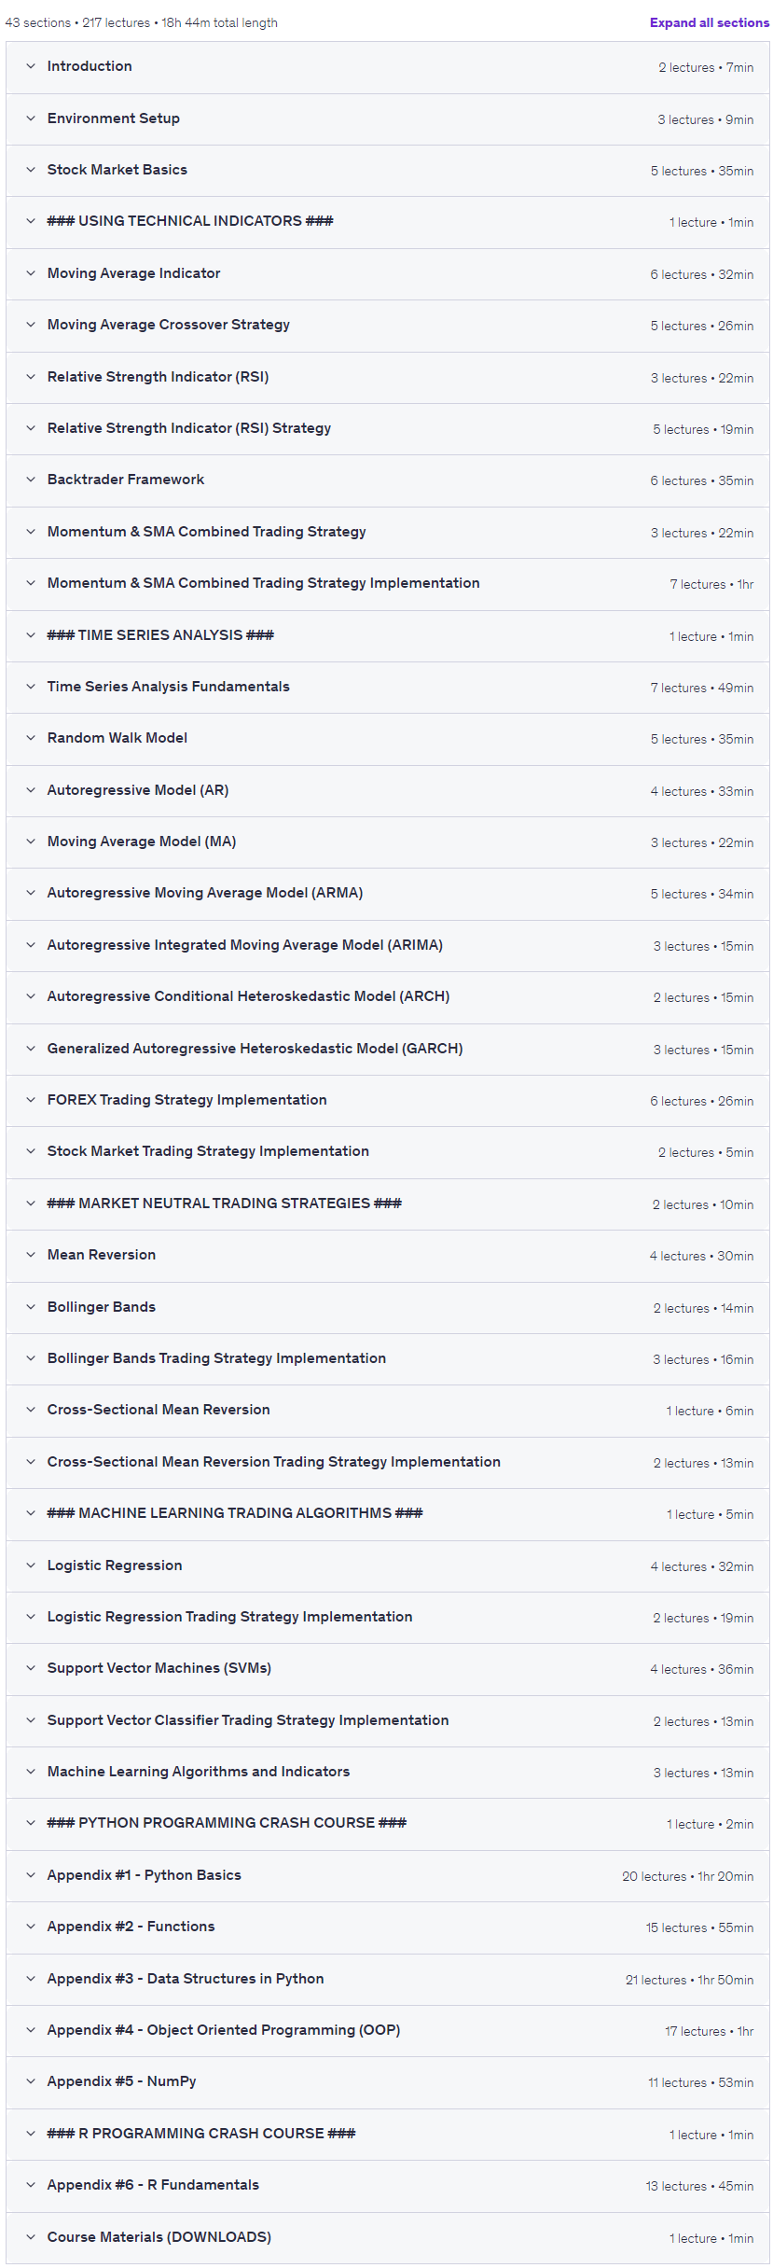The height and width of the screenshot is (2268, 773).
Task: Expand the FOREX Trading Strategy Implementation chevron
Action: click(x=31, y=1100)
